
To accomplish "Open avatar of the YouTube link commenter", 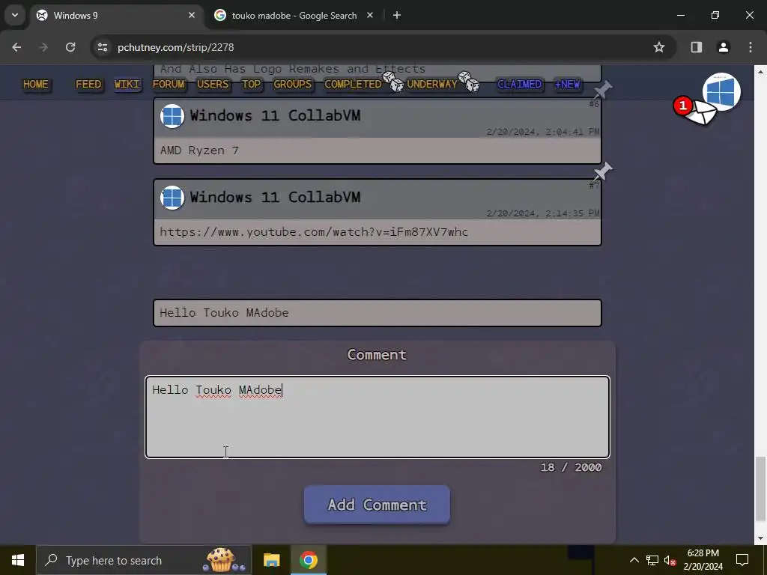I will click(x=172, y=198).
